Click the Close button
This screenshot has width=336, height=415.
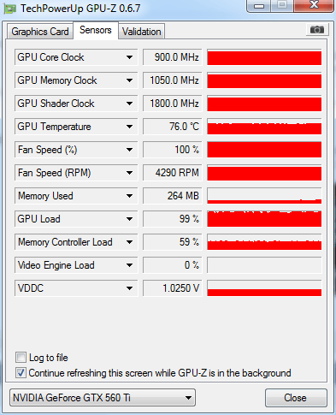[296, 398]
